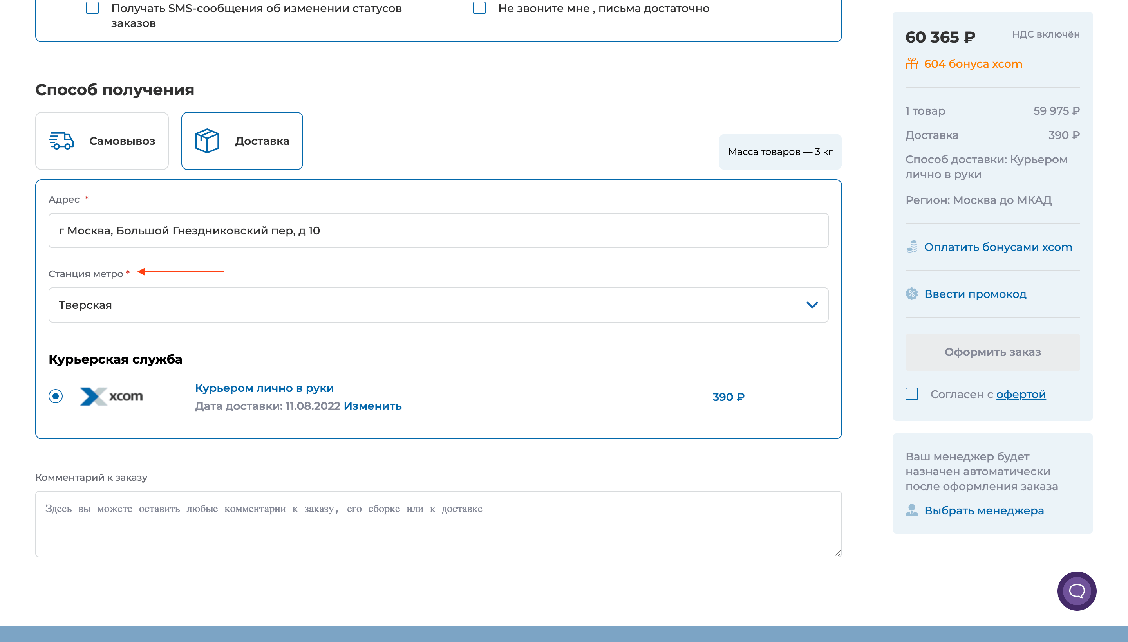Check 'Не звоните мне' option
Viewport: 1128px width, 642px height.
tap(479, 8)
